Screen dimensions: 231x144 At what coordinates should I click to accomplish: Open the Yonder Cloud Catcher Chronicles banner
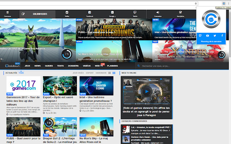tap(190, 51)
